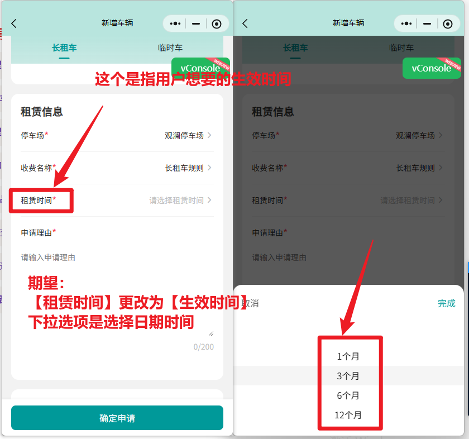Image resolution: width=469 pixels, height=439 pixels.
Task: Click circle close icon in right capsule
Action: pos(448,23)
